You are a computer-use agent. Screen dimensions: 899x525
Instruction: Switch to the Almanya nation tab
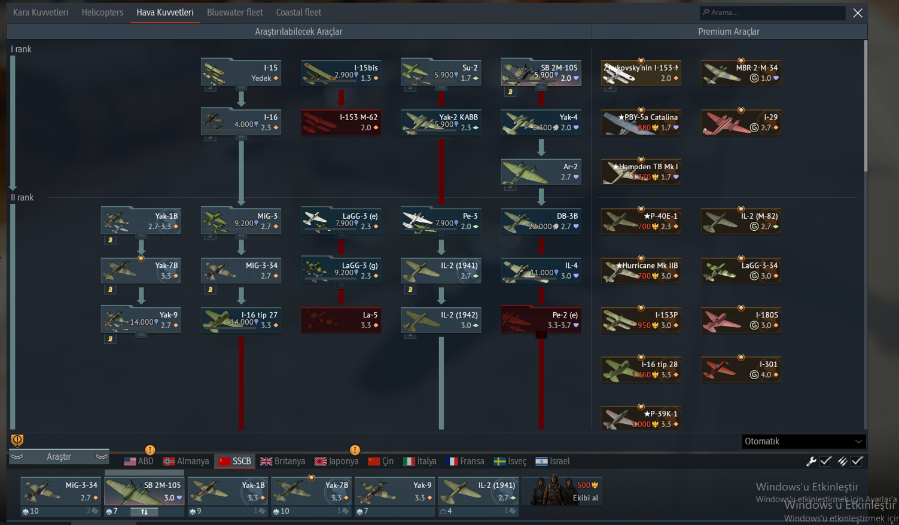click(186, 461)
